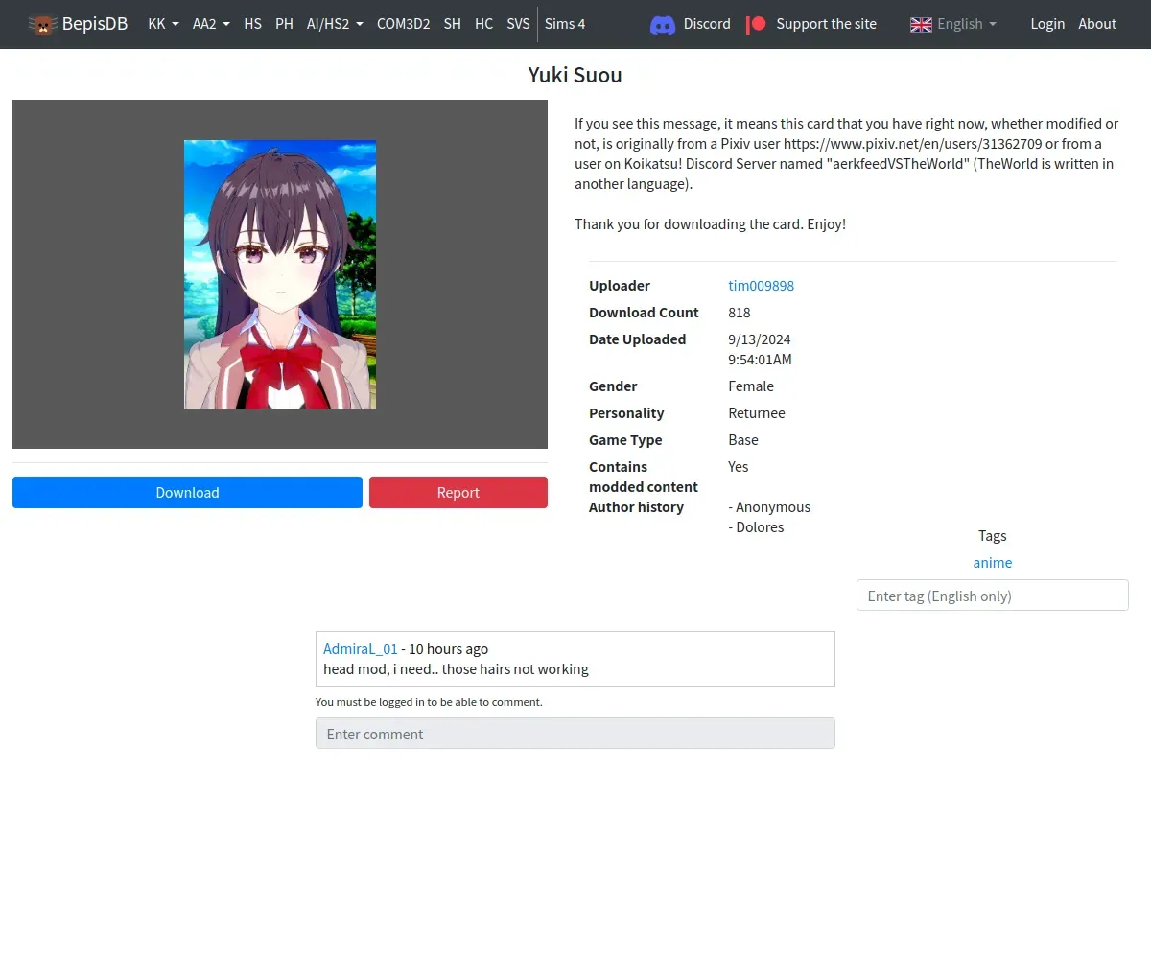
Task: Focus the Enter tag input field
Action: click(993, 596)
